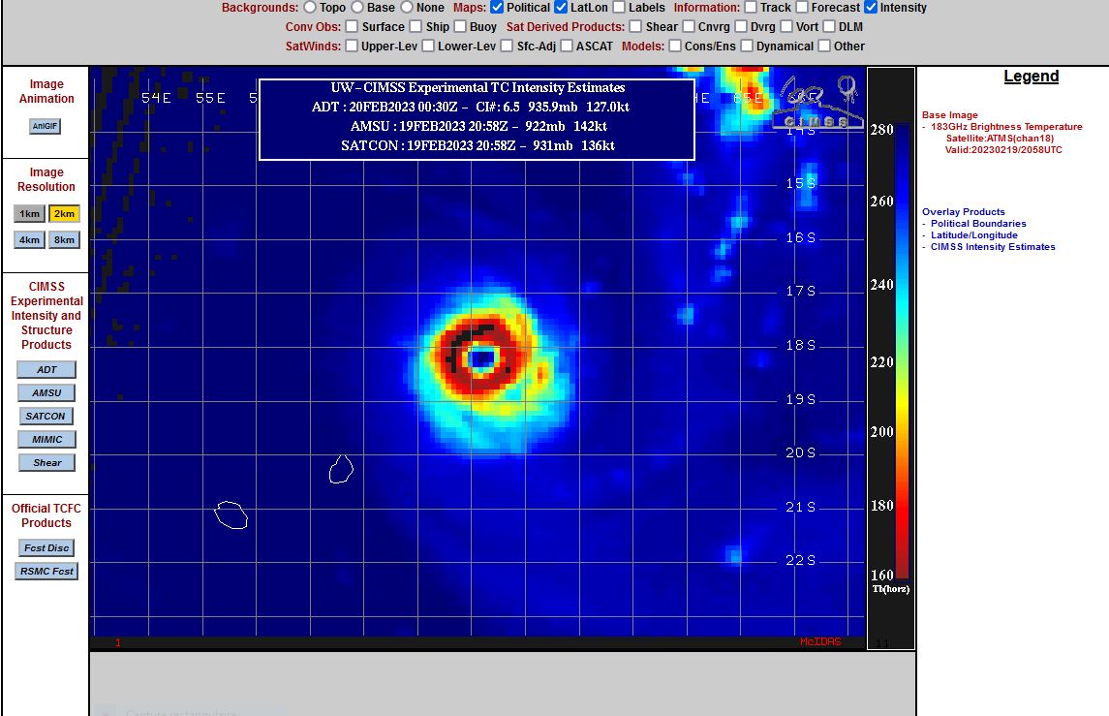Screen dimensions: 1109x716
Task: Select 1km image resolution
Action: (x=30, y=214)
